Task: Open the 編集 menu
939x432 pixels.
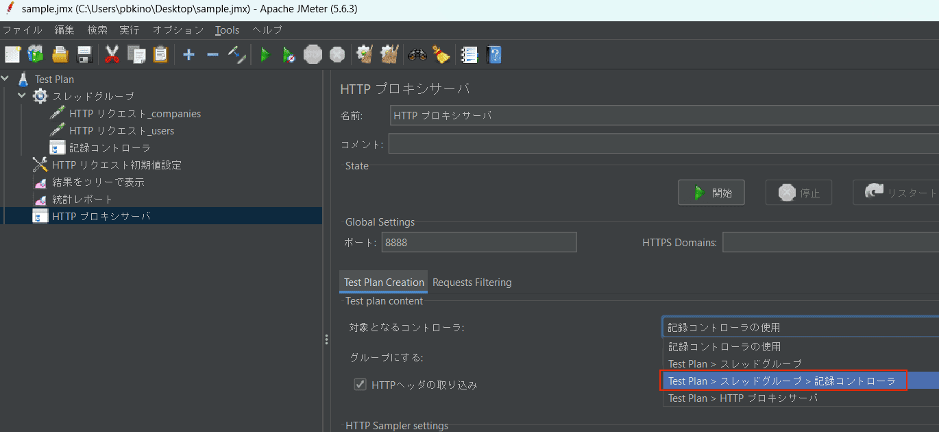Action: [x=64, y=30]
